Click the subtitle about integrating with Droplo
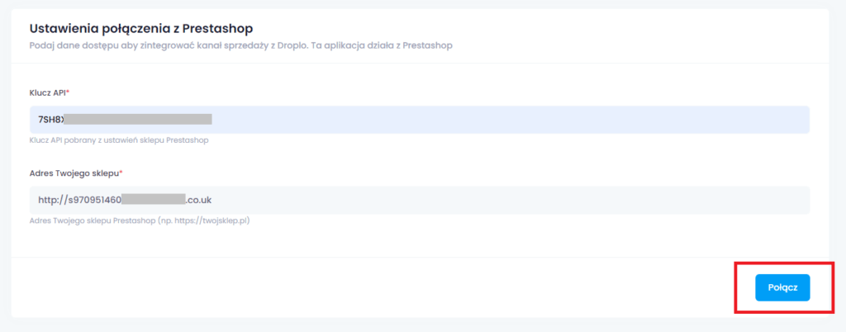 [x=240, y=45]
